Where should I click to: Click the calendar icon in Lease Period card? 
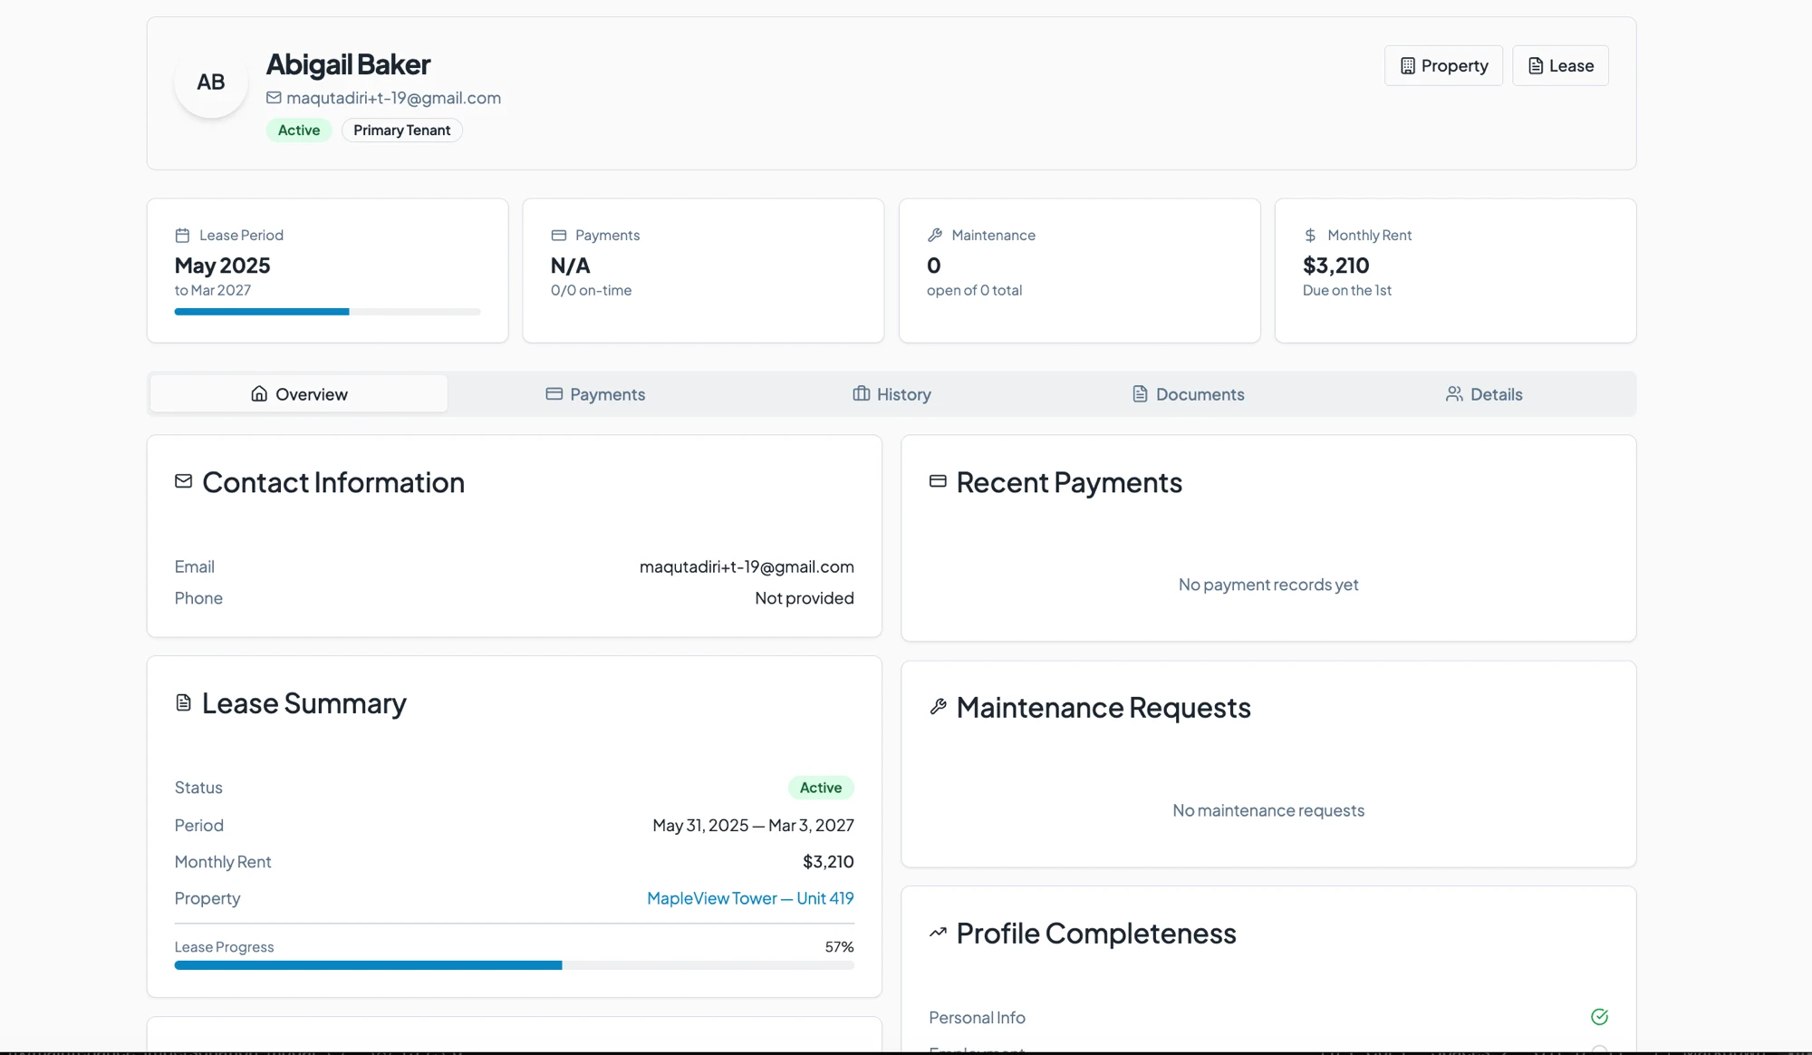[182, 236]
